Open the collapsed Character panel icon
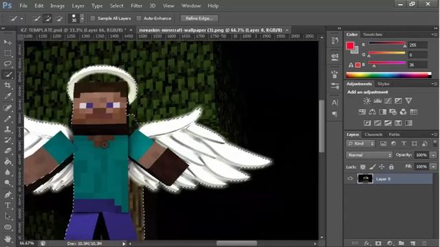The height and width of the screenshot is (247, 440). 335,102
